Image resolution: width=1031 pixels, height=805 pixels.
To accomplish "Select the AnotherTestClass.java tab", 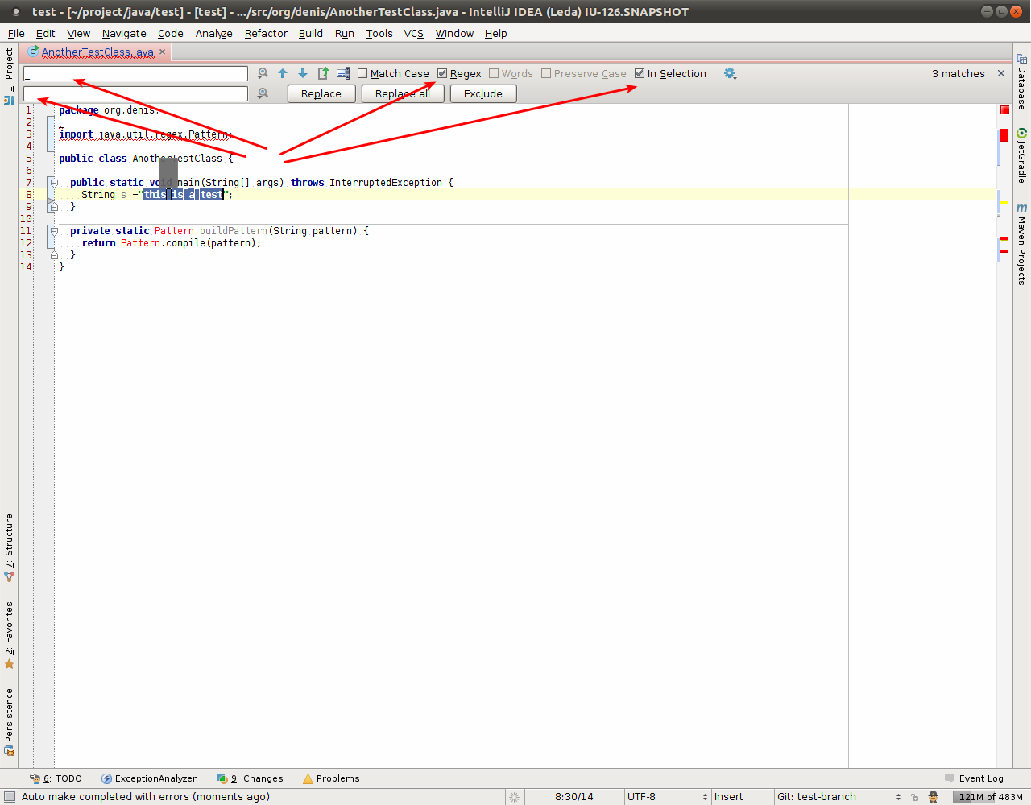I will tap(97, 52).
